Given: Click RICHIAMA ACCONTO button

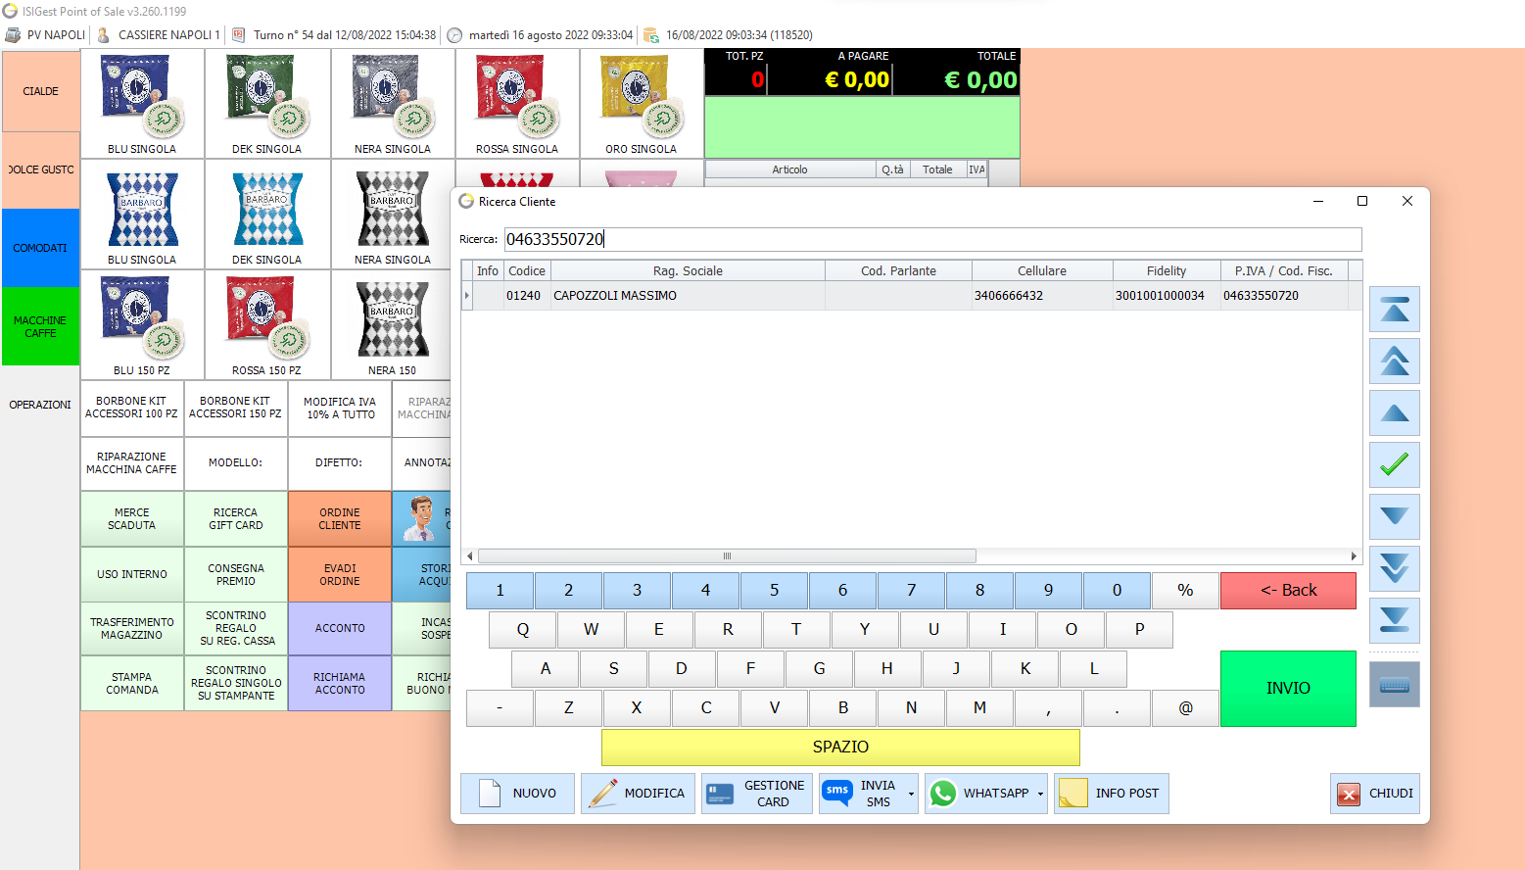Looking at the screenshot, I should click(x=340, y=684).
